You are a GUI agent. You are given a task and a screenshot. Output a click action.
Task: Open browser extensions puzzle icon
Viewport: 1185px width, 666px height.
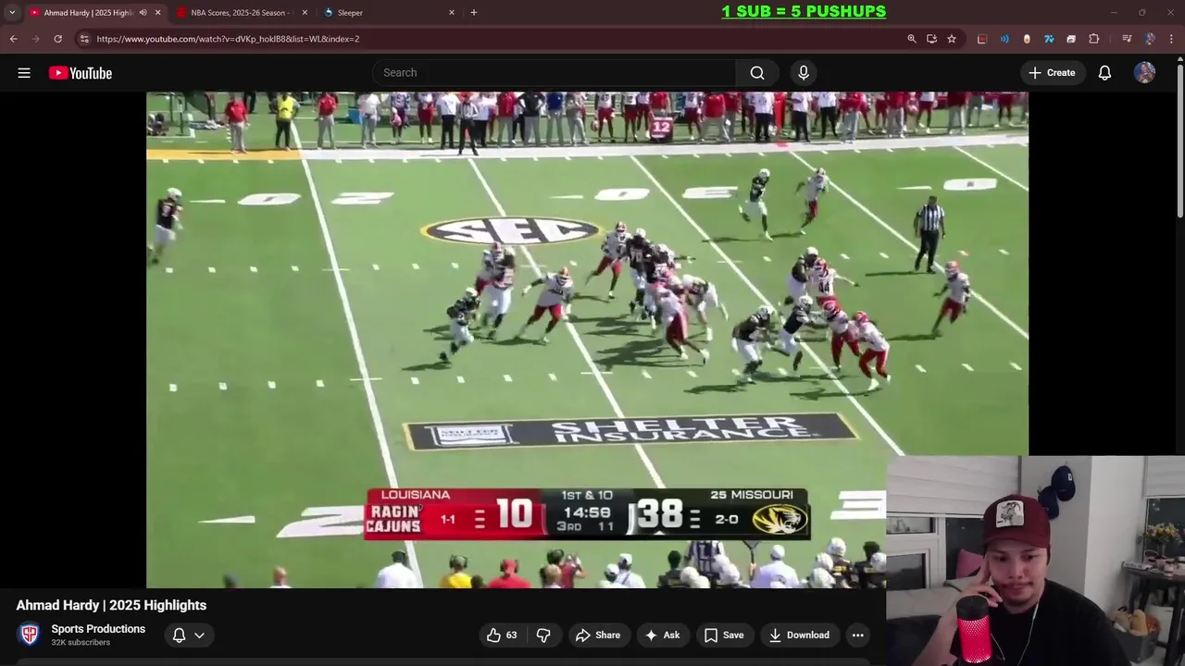1094,39
